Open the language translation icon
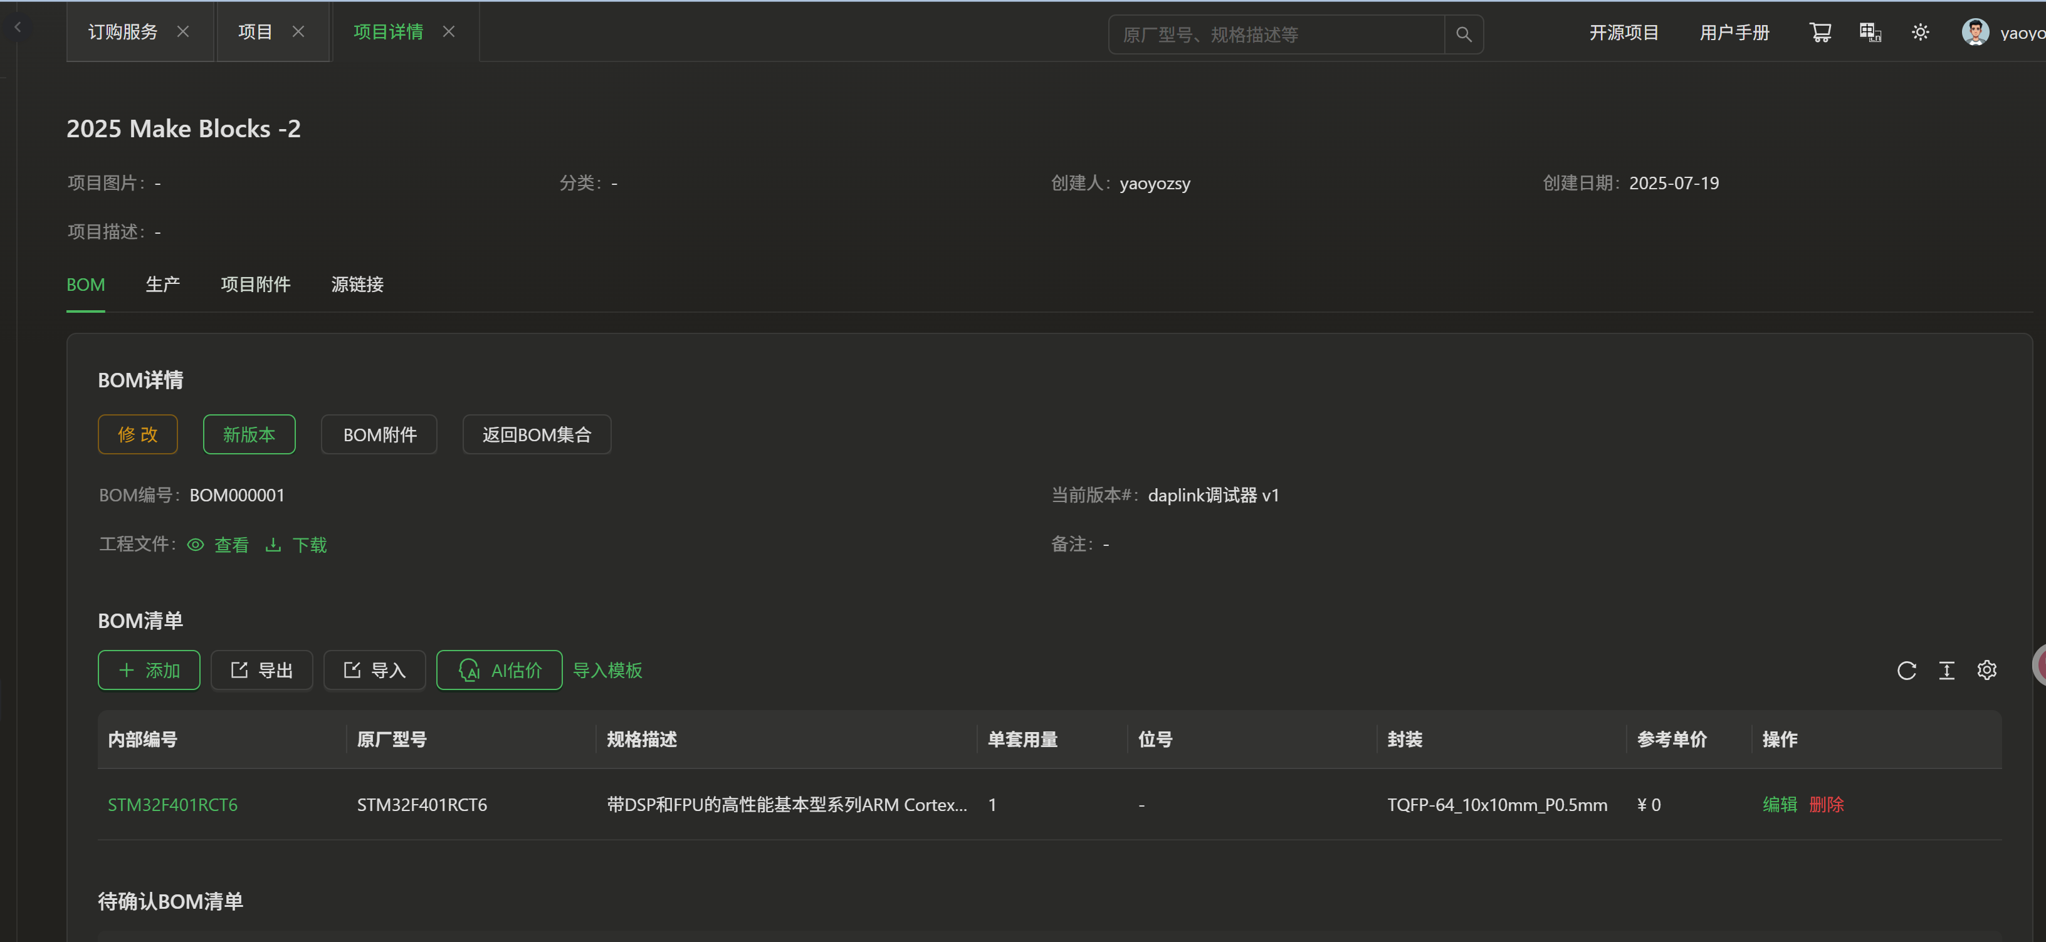This screenshot has height=942, width=2046. click(1870, 33)
